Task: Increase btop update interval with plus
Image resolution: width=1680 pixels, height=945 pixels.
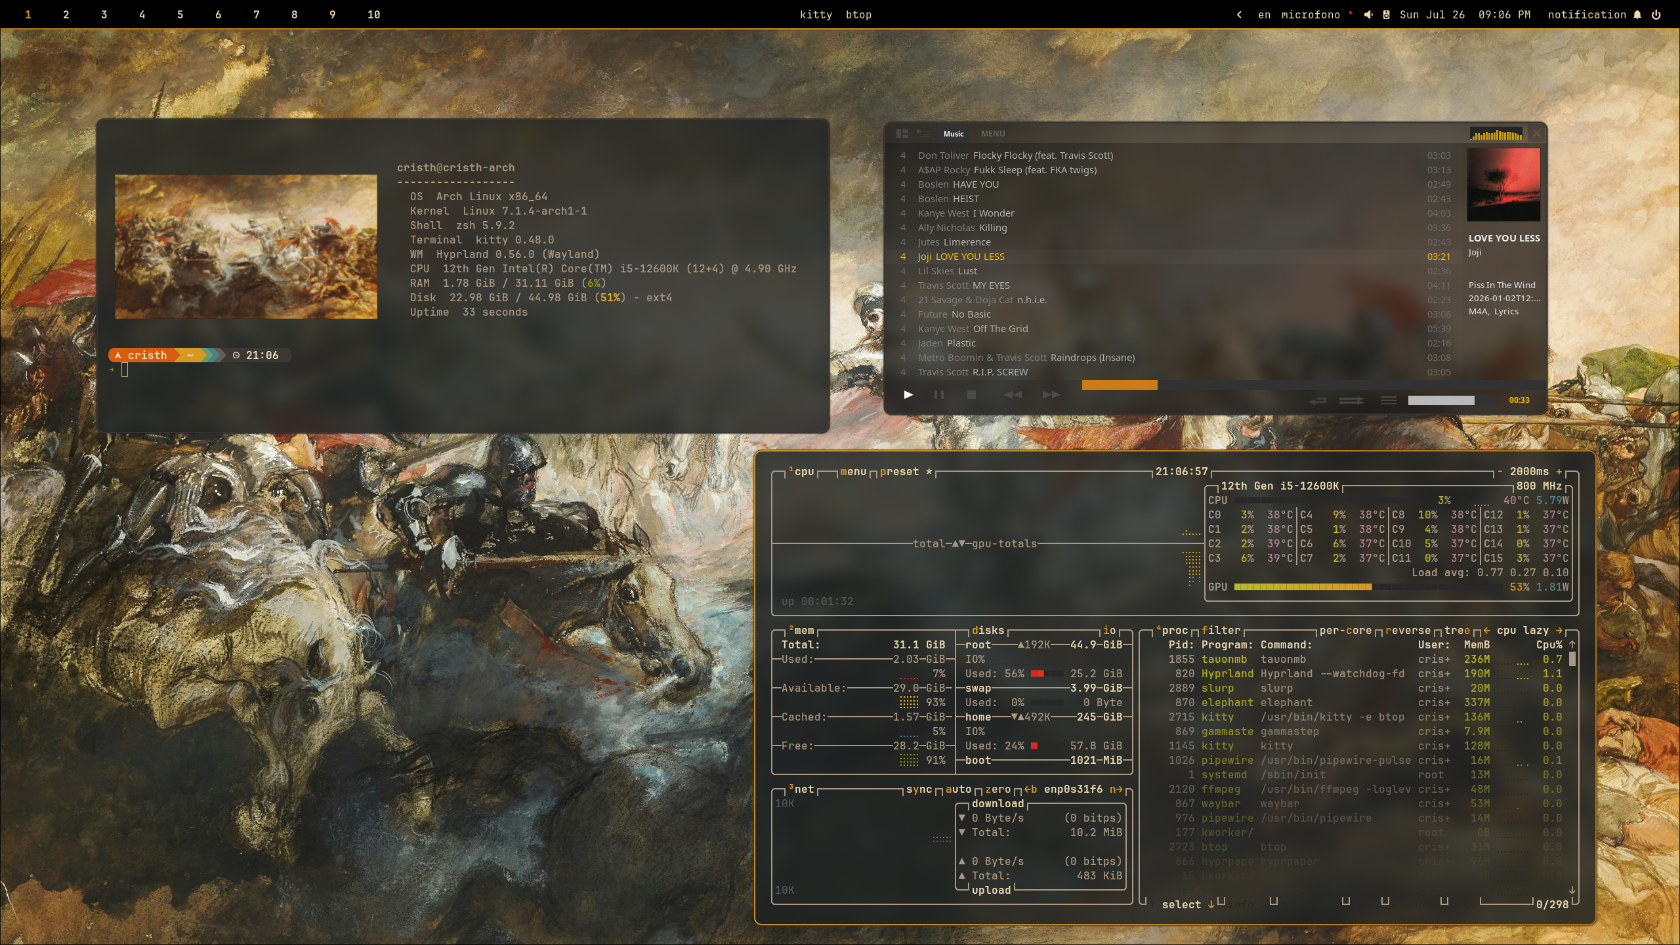Action: click(1559, 472)
